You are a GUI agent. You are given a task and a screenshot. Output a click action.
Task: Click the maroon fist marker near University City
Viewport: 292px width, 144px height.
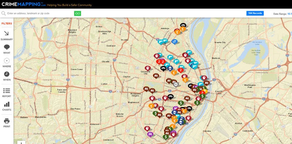pos(147,68)
